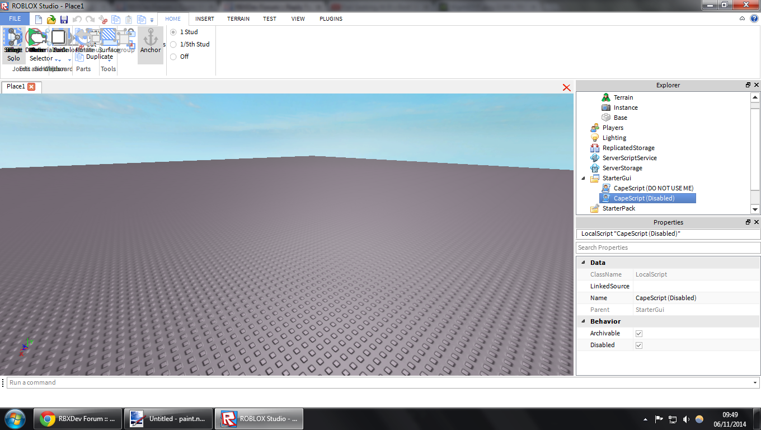This screenshot has height=430, width=761.
Task: Click the ServerScriptService icon
Action: (x=595, y=158)
